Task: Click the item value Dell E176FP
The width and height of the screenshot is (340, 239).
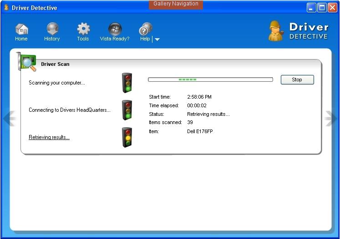Action: coord(200,131)
